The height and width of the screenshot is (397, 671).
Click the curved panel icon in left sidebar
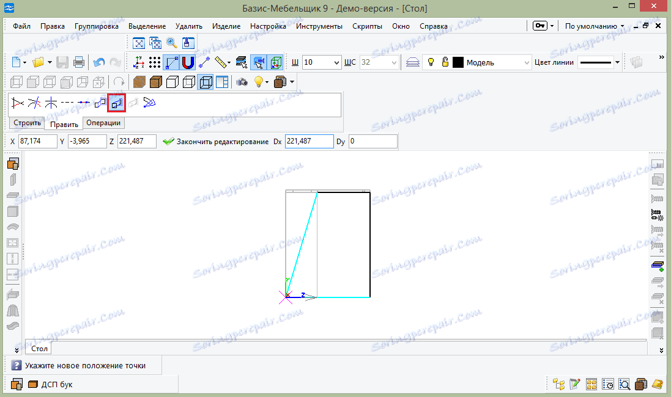pos(13,227)
